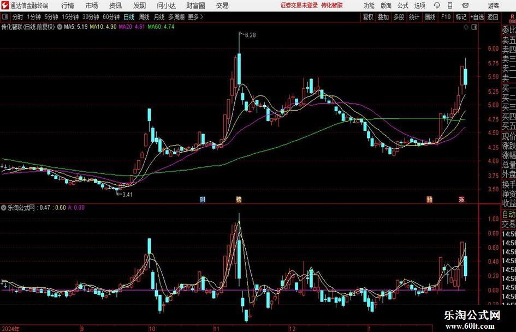Image resolution: width=516 pixels, height=332 pixels.
Task: Switch to 周线 weekly period
Action: tap(144, 17)
